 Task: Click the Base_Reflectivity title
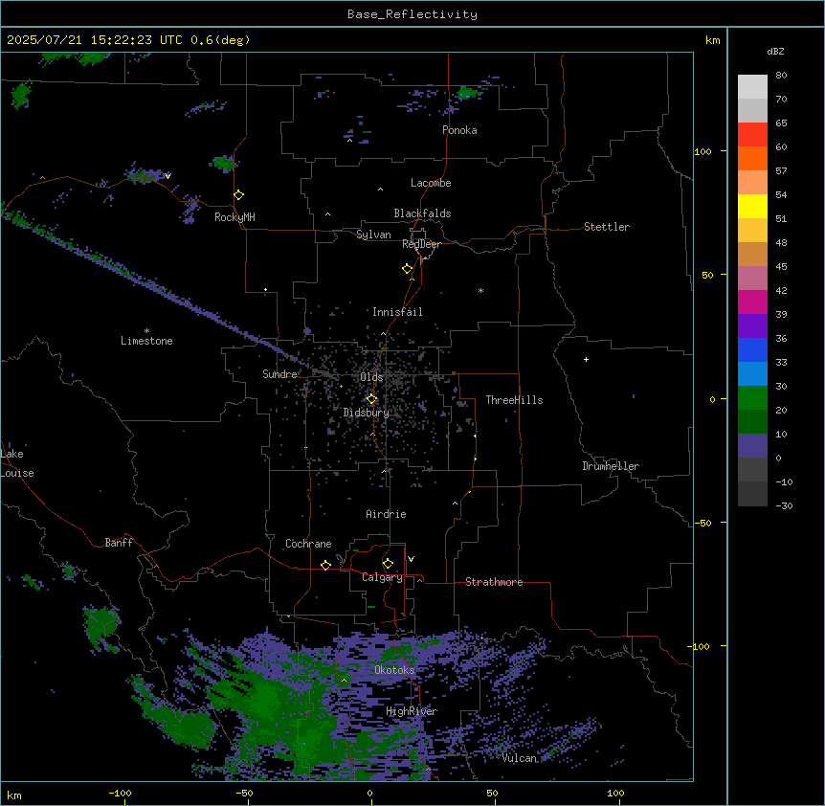pos(412,14)
